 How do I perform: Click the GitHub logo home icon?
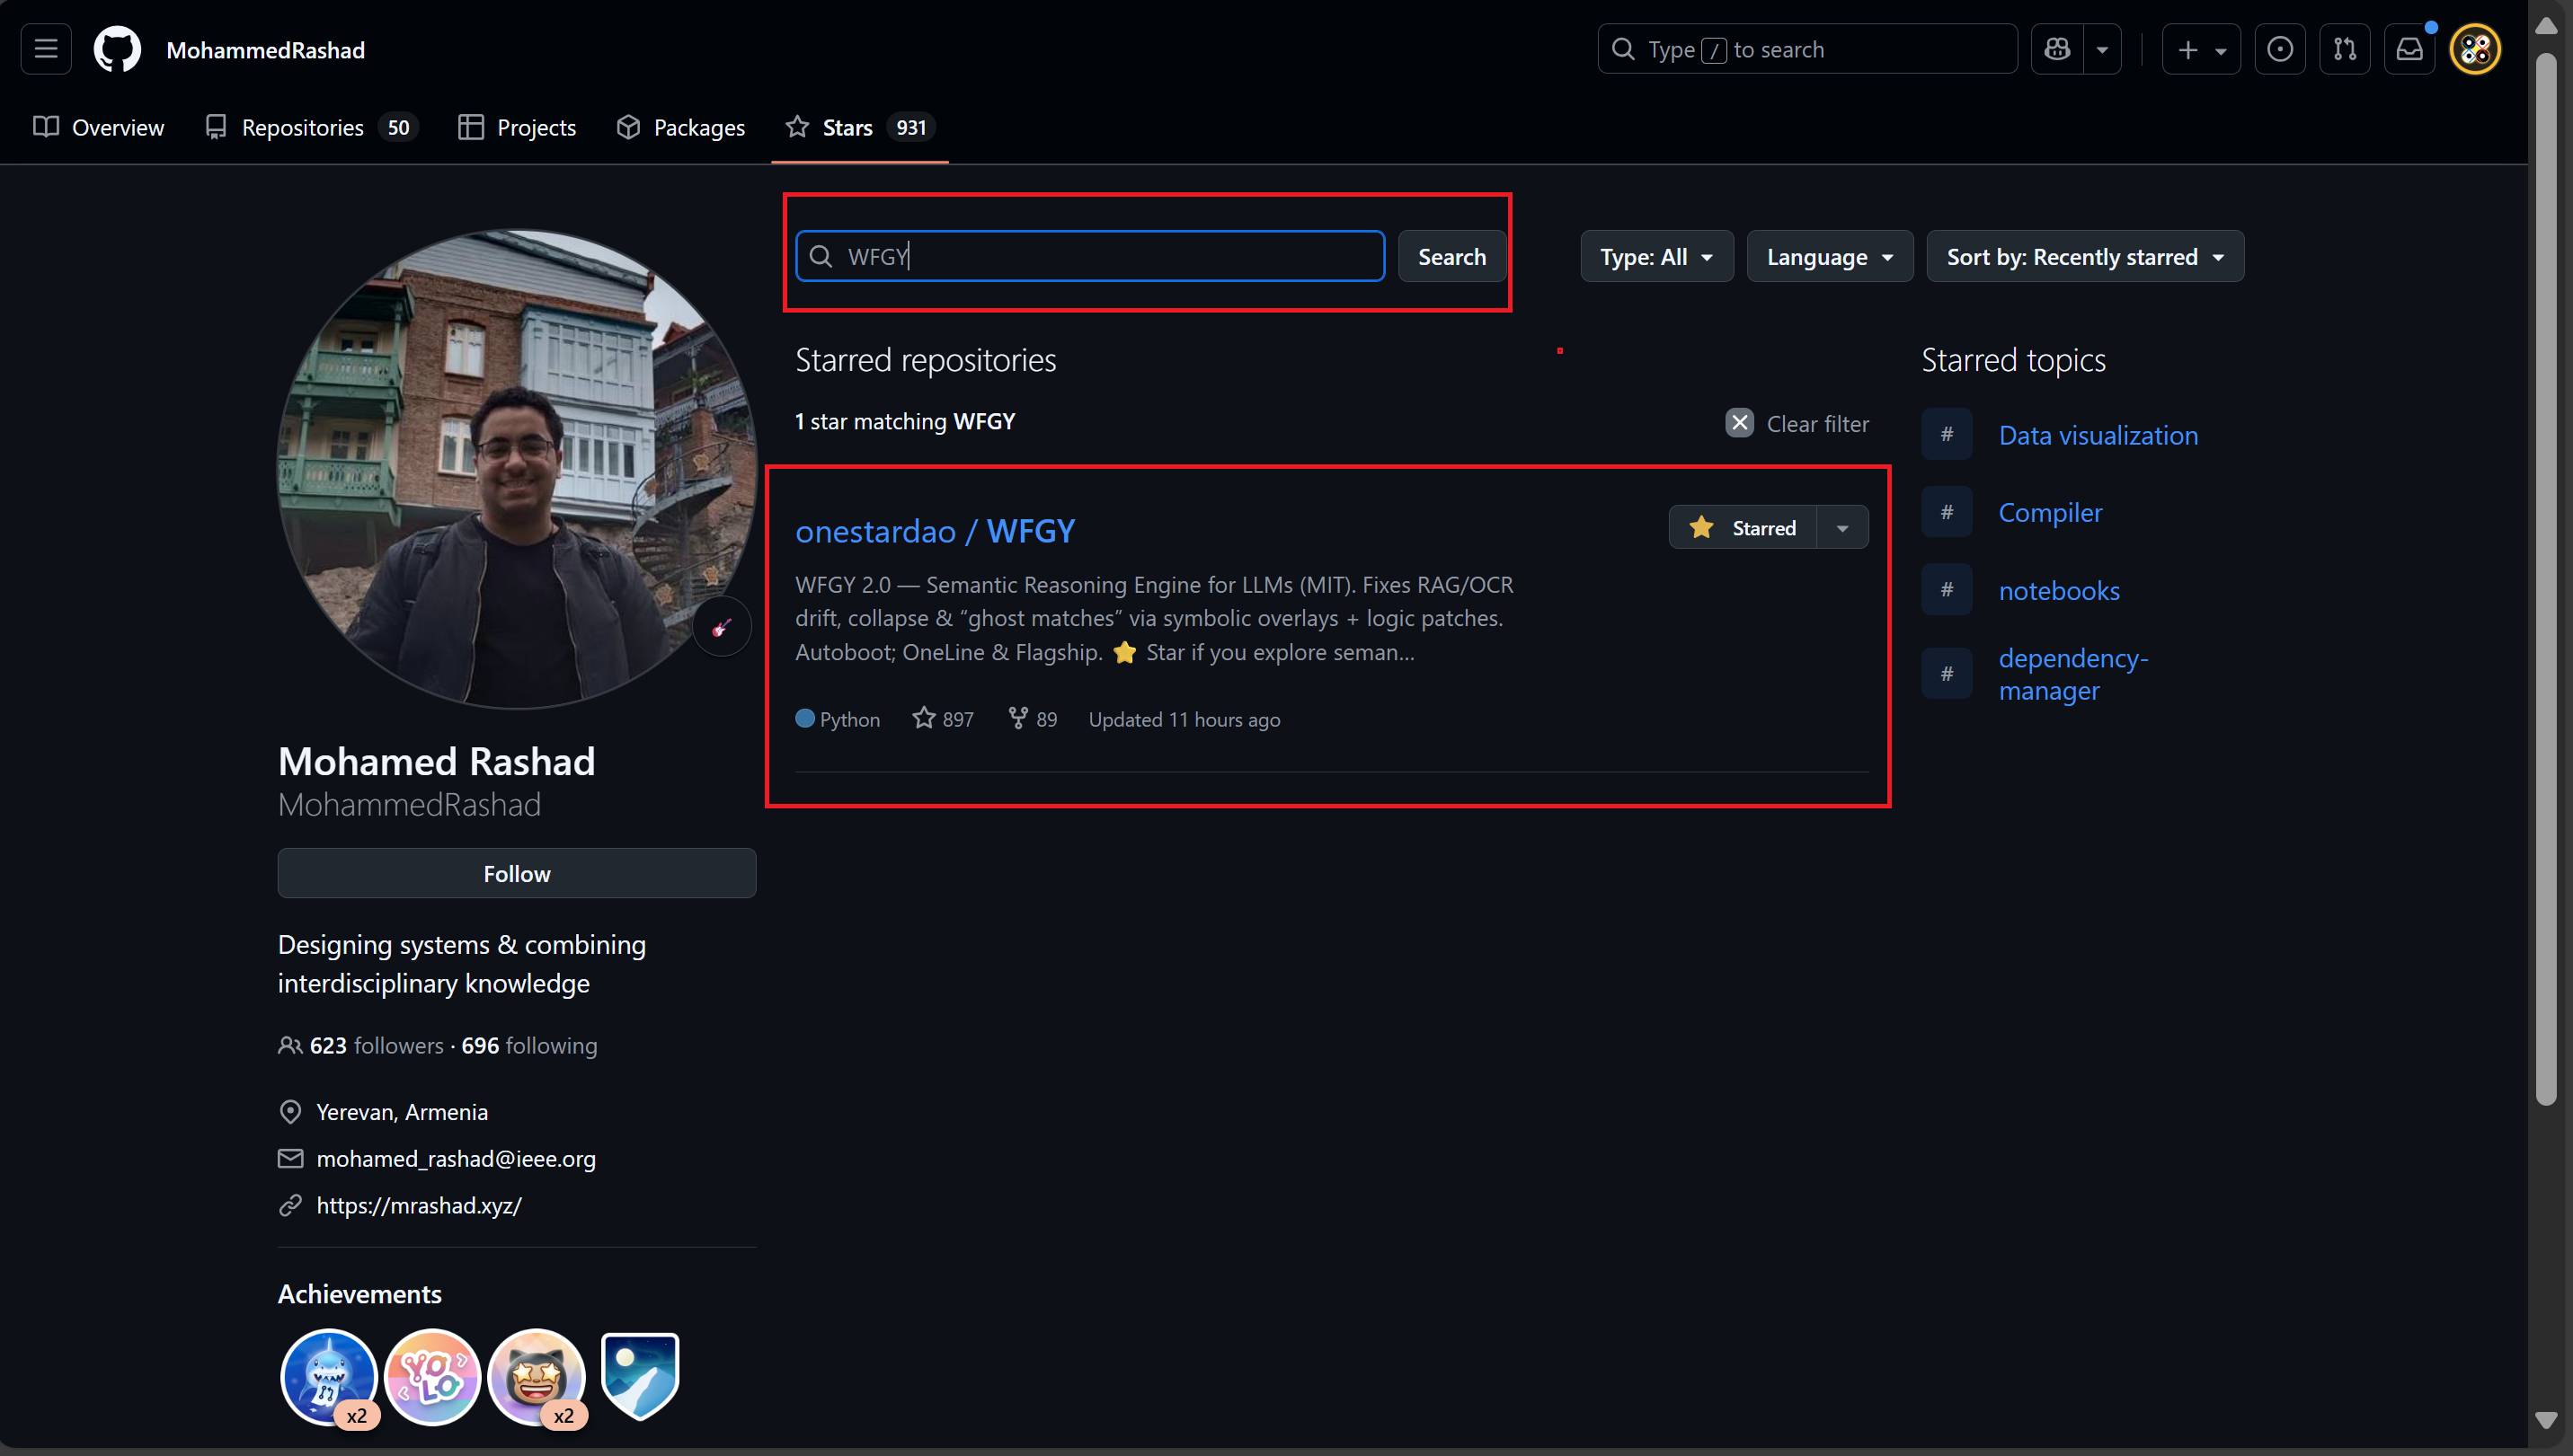(x=117, y=49)
